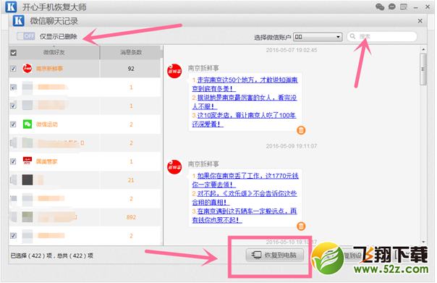Select the contact row with 892 messages

pos(85,217)
